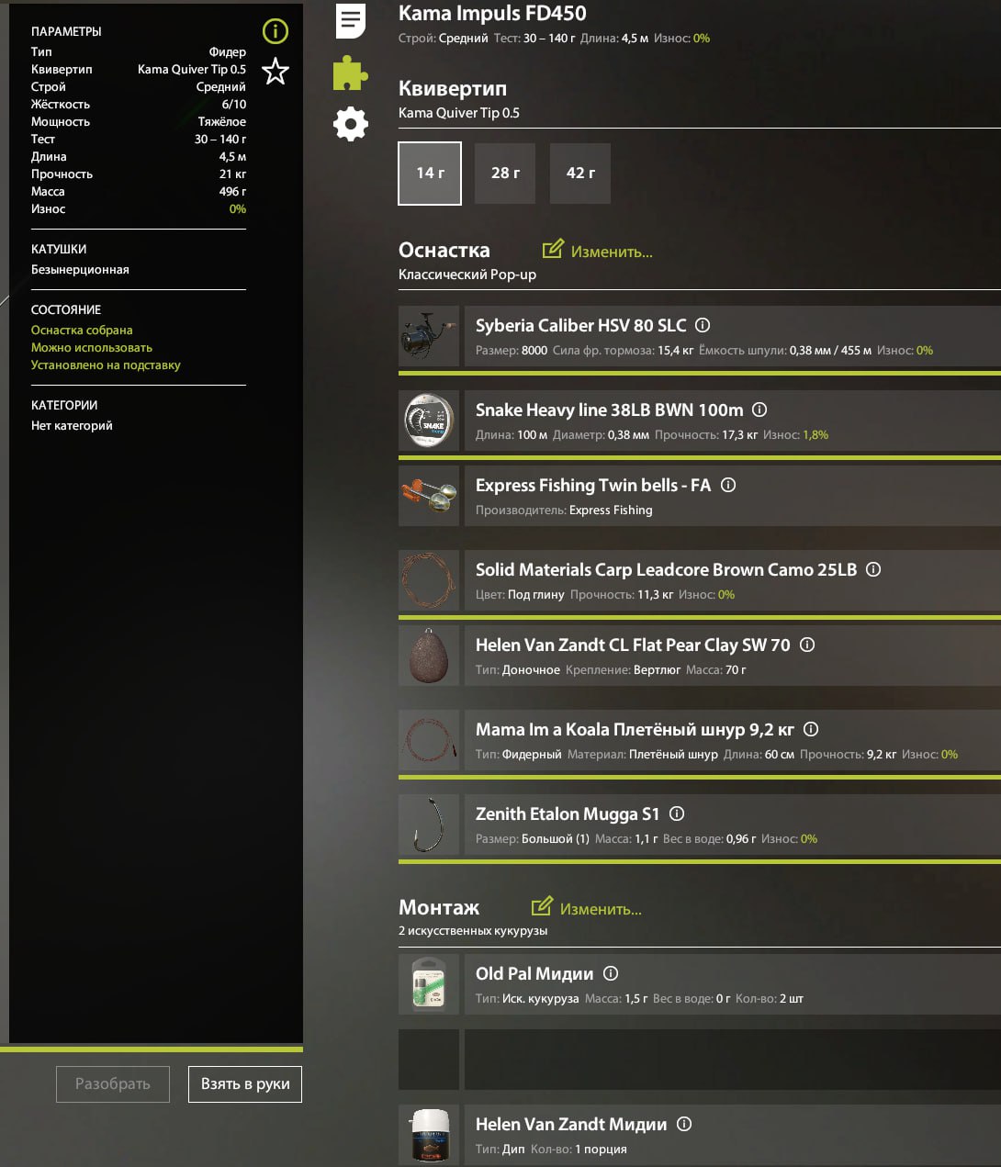Open the notes document tab icon
Screen dimensions: 1001x1167
point(350,20)
